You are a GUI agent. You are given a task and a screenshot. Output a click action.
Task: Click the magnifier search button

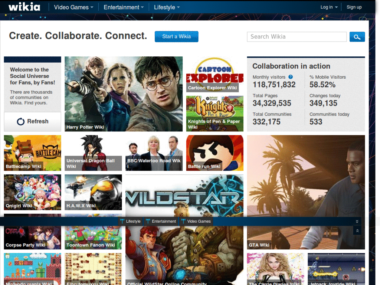coord(357,37)
